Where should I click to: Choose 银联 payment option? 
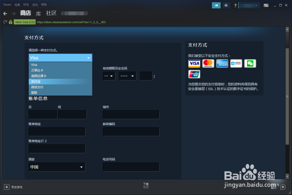60,93
